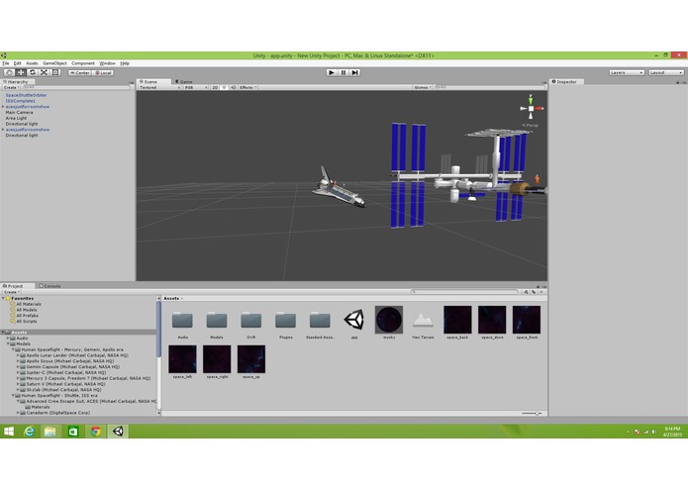Select SpaceShuttleOrbiter in Hierarchy
This screenshot has height=489, width=688.
(26, 95)
